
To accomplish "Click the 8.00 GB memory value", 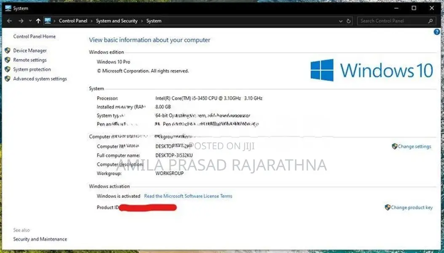I will (x=163, y=107).
